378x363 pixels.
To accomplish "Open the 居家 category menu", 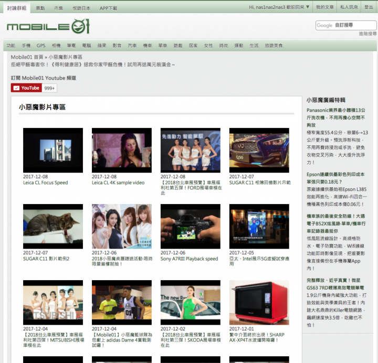I will pos(193,46).
